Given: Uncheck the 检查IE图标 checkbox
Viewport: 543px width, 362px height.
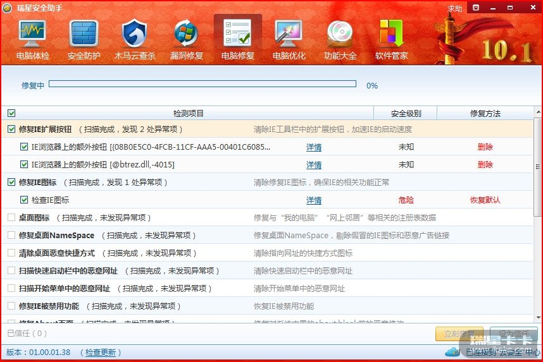Looking at the screenshot, I should coord(24,200).
